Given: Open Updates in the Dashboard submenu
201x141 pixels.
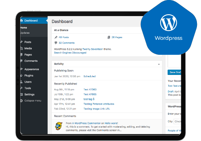Looking at the screenshot, I should pyautogui.click(x=25, y=33).
